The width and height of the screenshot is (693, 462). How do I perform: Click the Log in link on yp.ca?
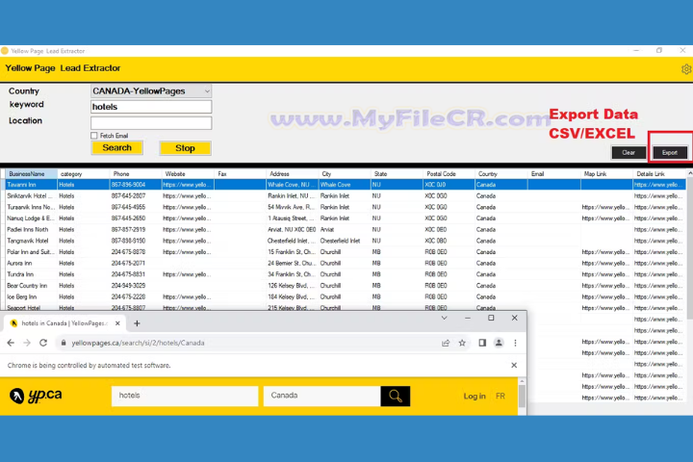tap(474, 396)
